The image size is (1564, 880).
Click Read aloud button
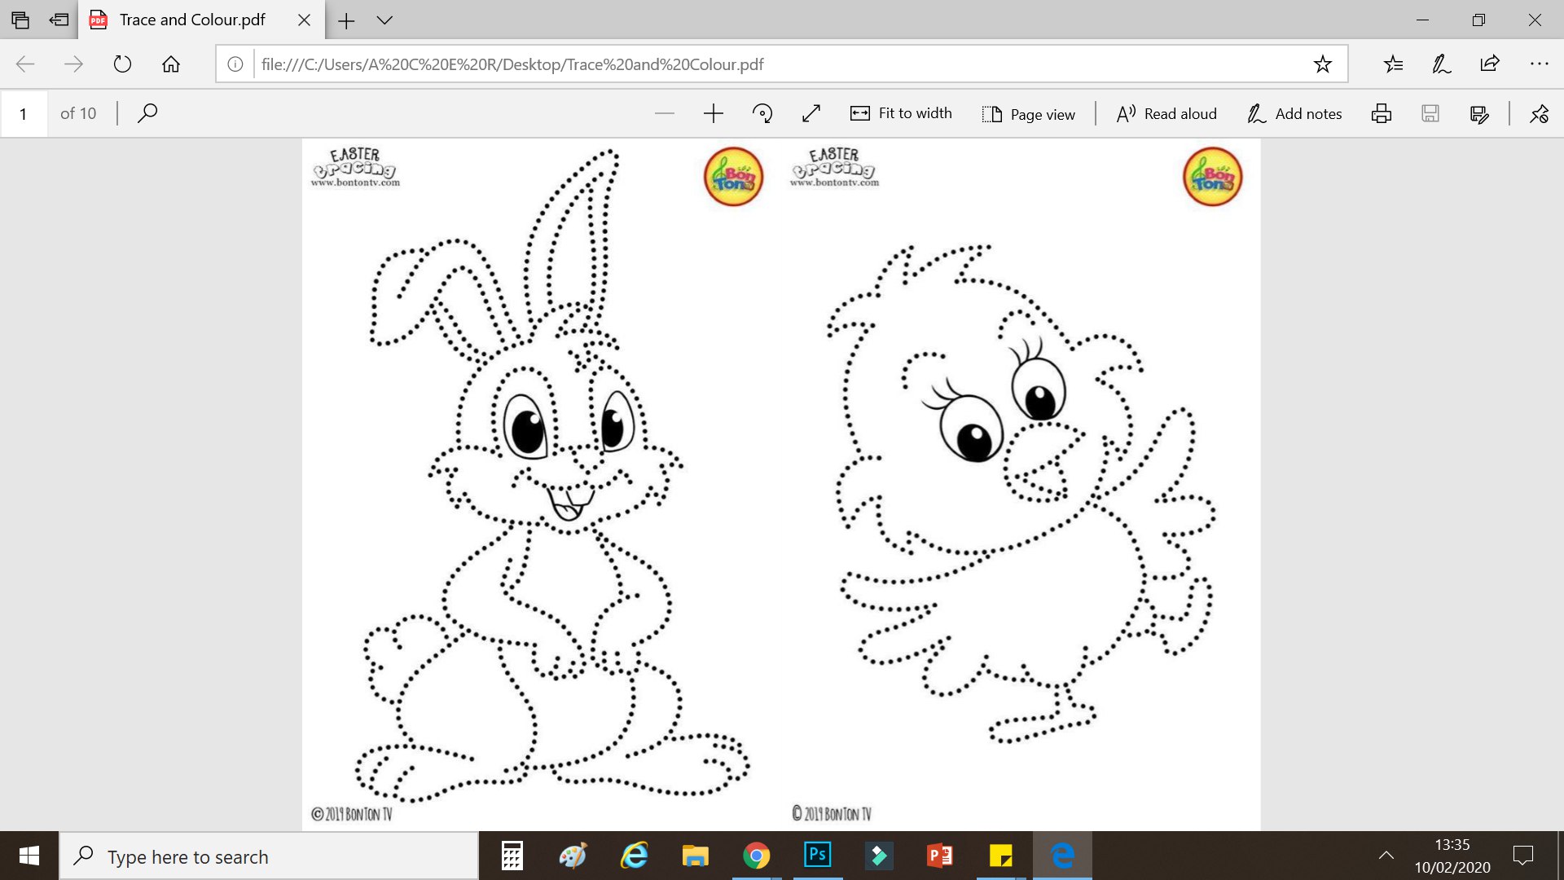1166,114
